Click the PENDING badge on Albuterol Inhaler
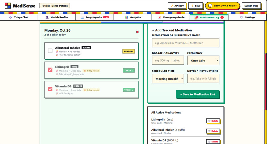This screenshot has width=267, height=144. tap(129, 51)
